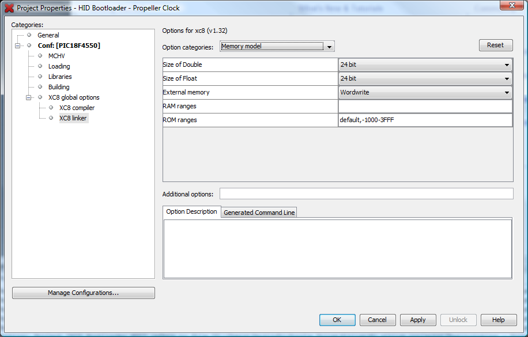Click the Size of Float label cell

point(250,78)
